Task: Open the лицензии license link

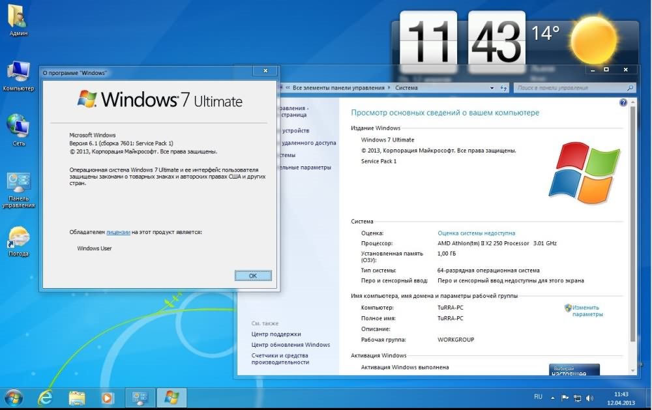Action: tap(118, 231)
